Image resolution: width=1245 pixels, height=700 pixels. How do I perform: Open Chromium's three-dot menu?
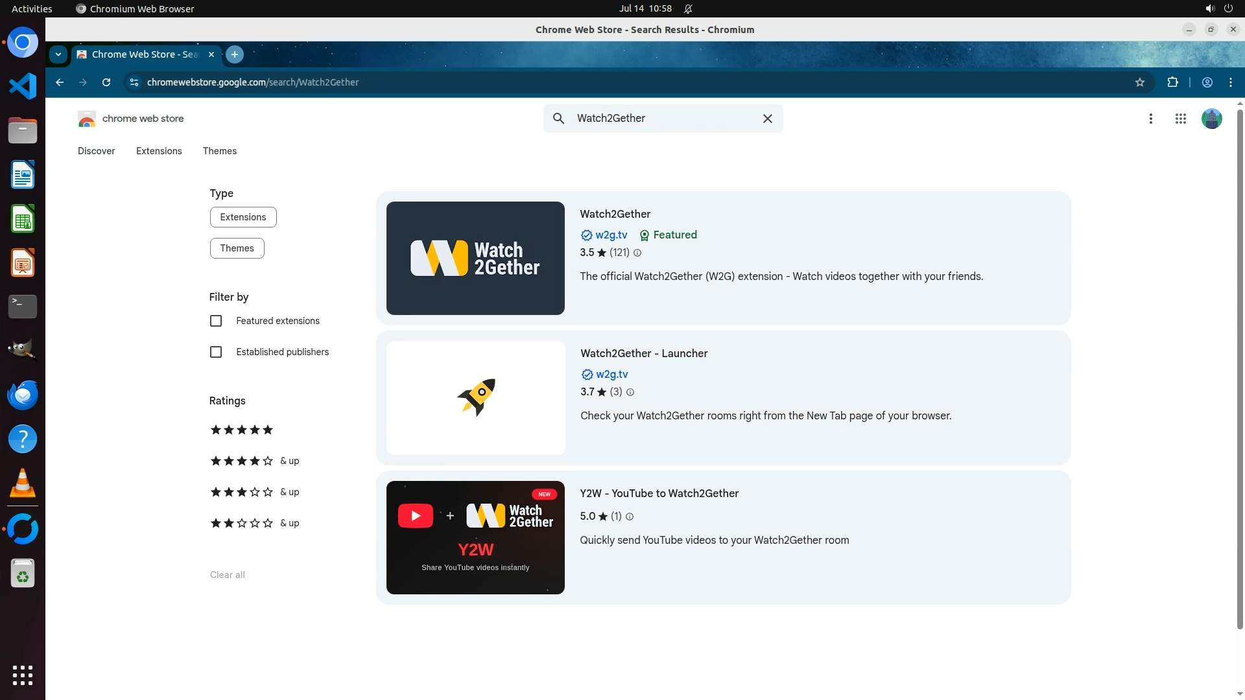click(x=1230, y=82)
